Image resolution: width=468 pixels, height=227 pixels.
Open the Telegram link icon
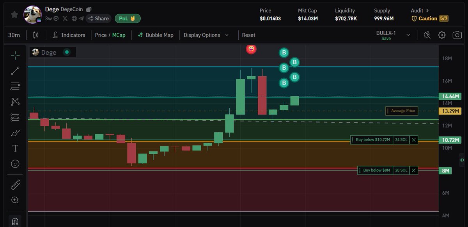(x=81, y=18)
